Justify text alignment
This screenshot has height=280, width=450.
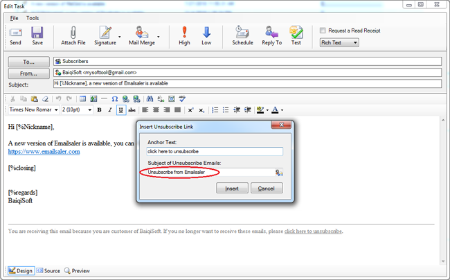(x=178, y=110)
